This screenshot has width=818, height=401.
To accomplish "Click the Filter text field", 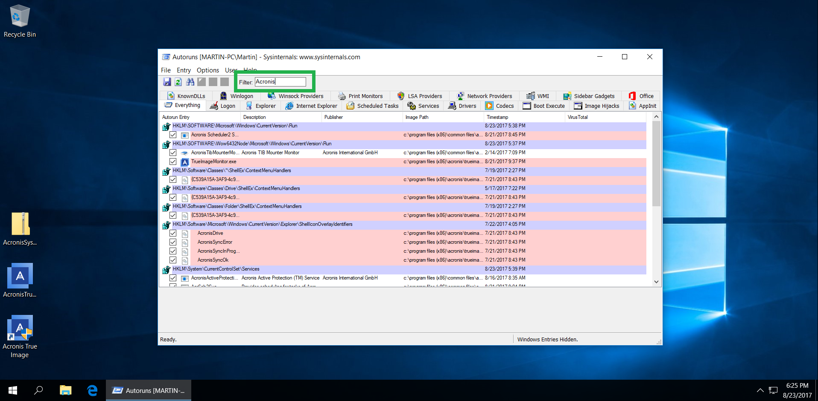I will point(280,82).
